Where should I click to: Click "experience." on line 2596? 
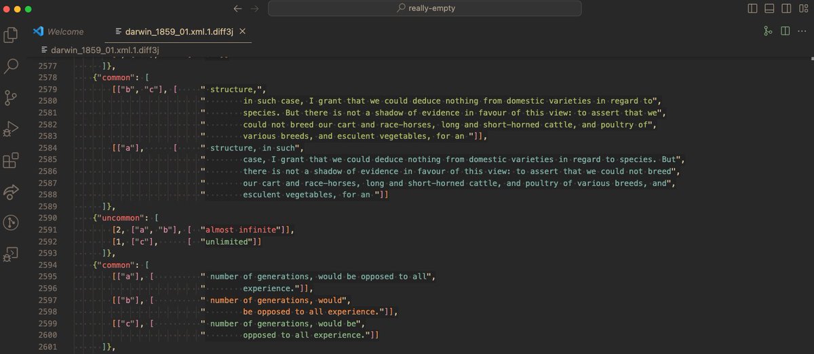coord(269,289)
